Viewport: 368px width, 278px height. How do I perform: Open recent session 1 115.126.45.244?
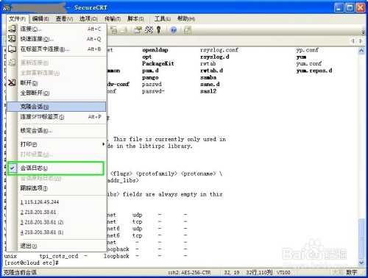tap(57, 202)
